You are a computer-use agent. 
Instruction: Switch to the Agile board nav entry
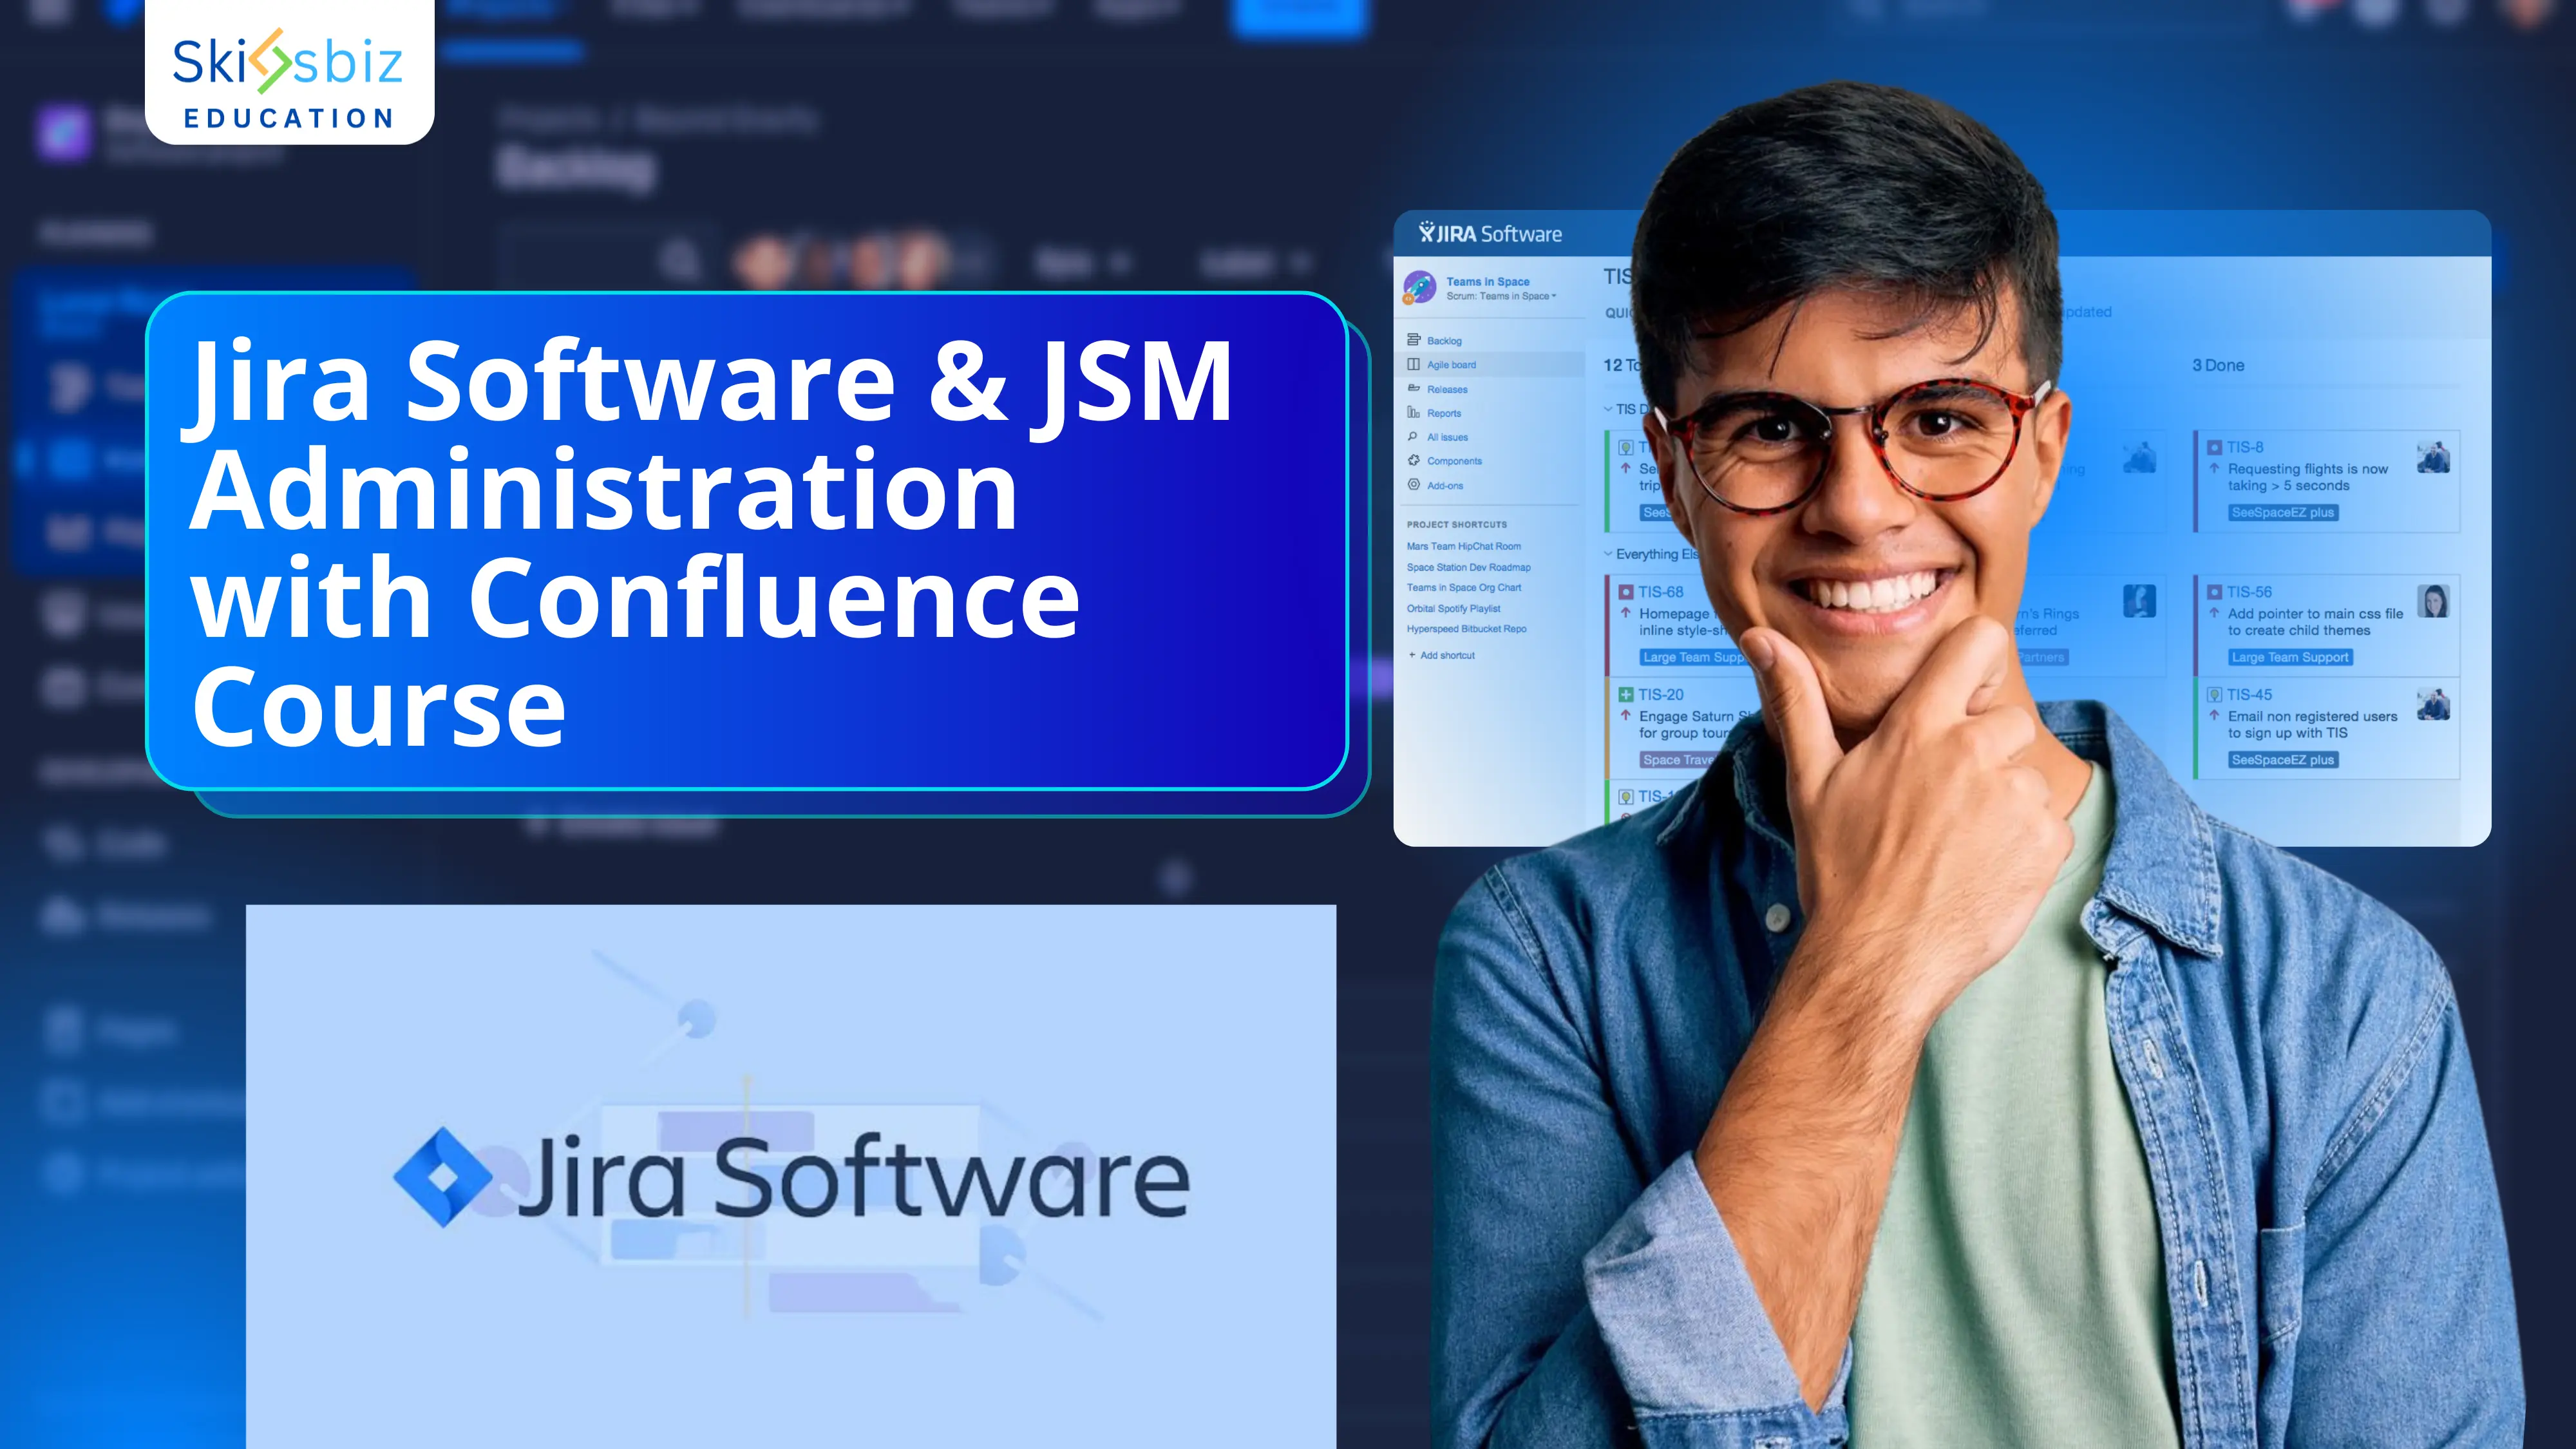click(1453, 364)
